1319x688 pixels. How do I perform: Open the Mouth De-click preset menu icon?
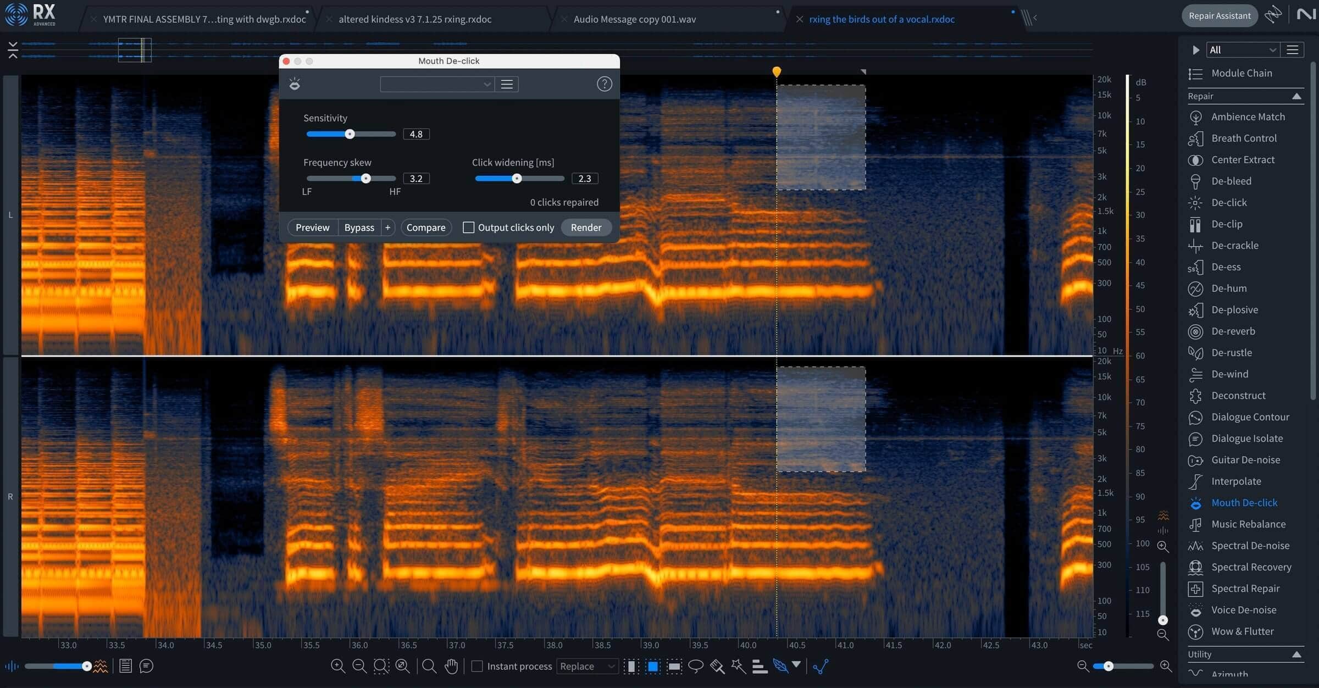pos(507,84)
